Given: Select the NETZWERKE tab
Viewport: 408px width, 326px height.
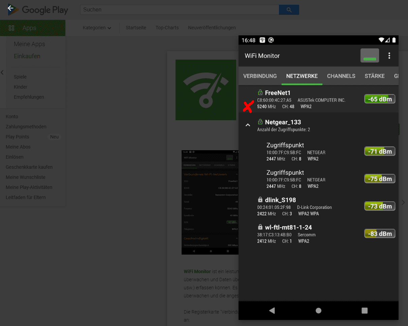Looking at the screenshot, I should [302, 76].
